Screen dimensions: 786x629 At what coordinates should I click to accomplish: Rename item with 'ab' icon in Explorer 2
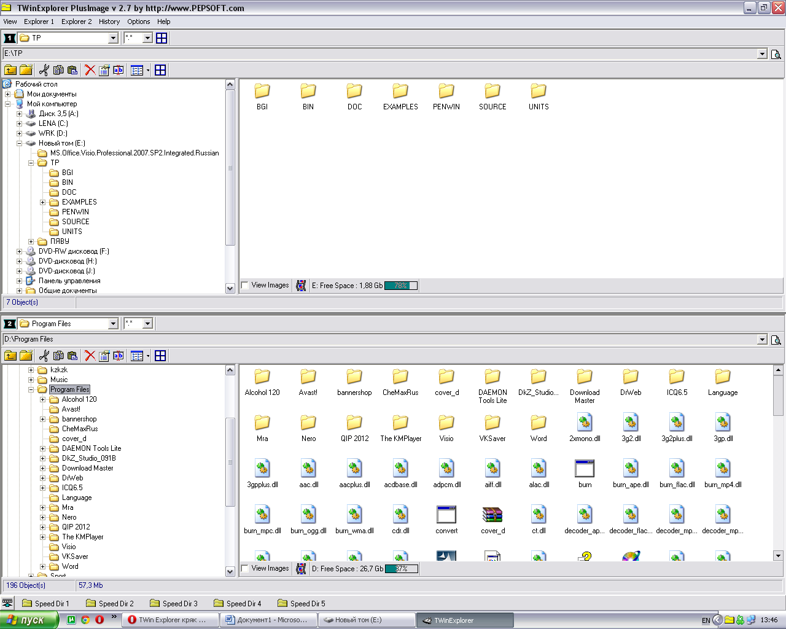click(x=119, y=356)
